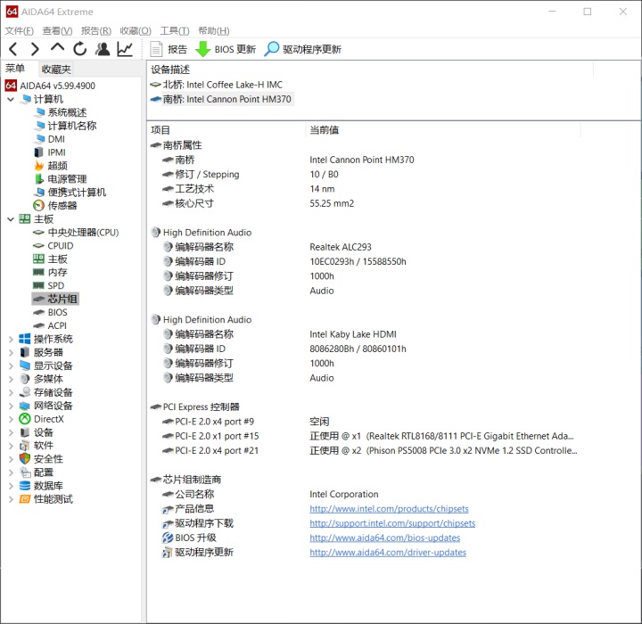The width and height of the screenshot is (642, 624).
Task: Click the 配置 configuration icon
Action: pyautogui.click(x=25, y=472)
